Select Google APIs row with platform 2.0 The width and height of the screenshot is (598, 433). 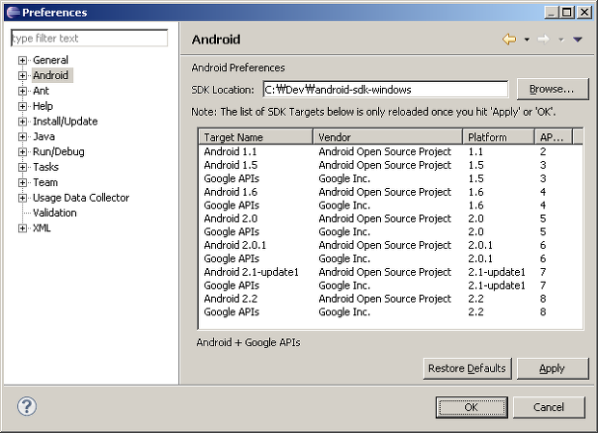pyautogui.click(x=391, y=231)
